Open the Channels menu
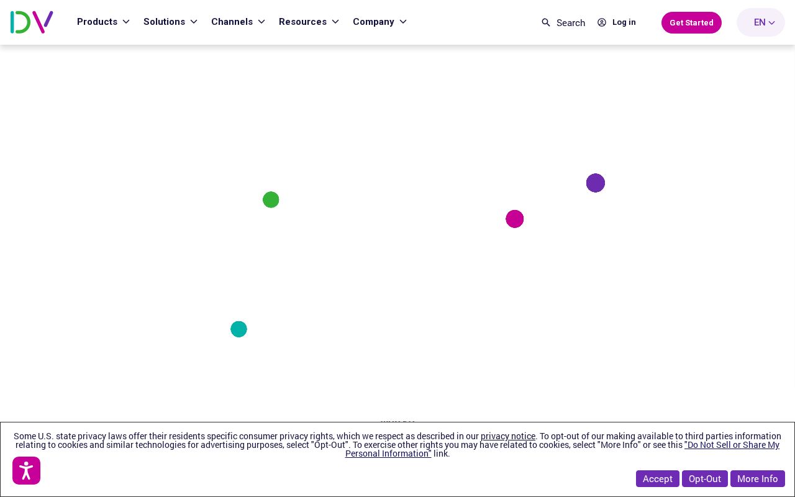 click(238, 22)
